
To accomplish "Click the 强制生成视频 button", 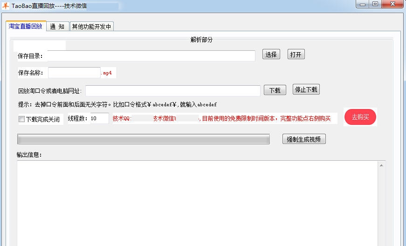I will pos(304,139).
